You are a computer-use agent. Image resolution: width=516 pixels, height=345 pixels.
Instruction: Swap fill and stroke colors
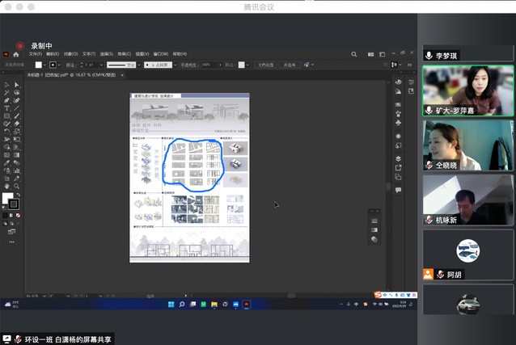click(16, 194)
